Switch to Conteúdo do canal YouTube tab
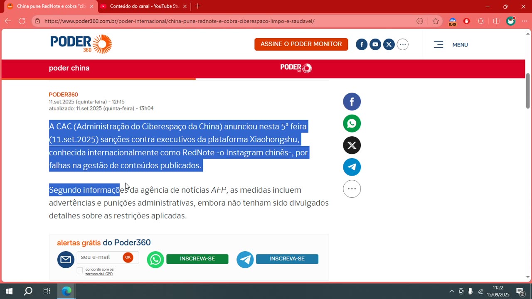This screenshot has height=299, width=532. click(x=144, y=6)
